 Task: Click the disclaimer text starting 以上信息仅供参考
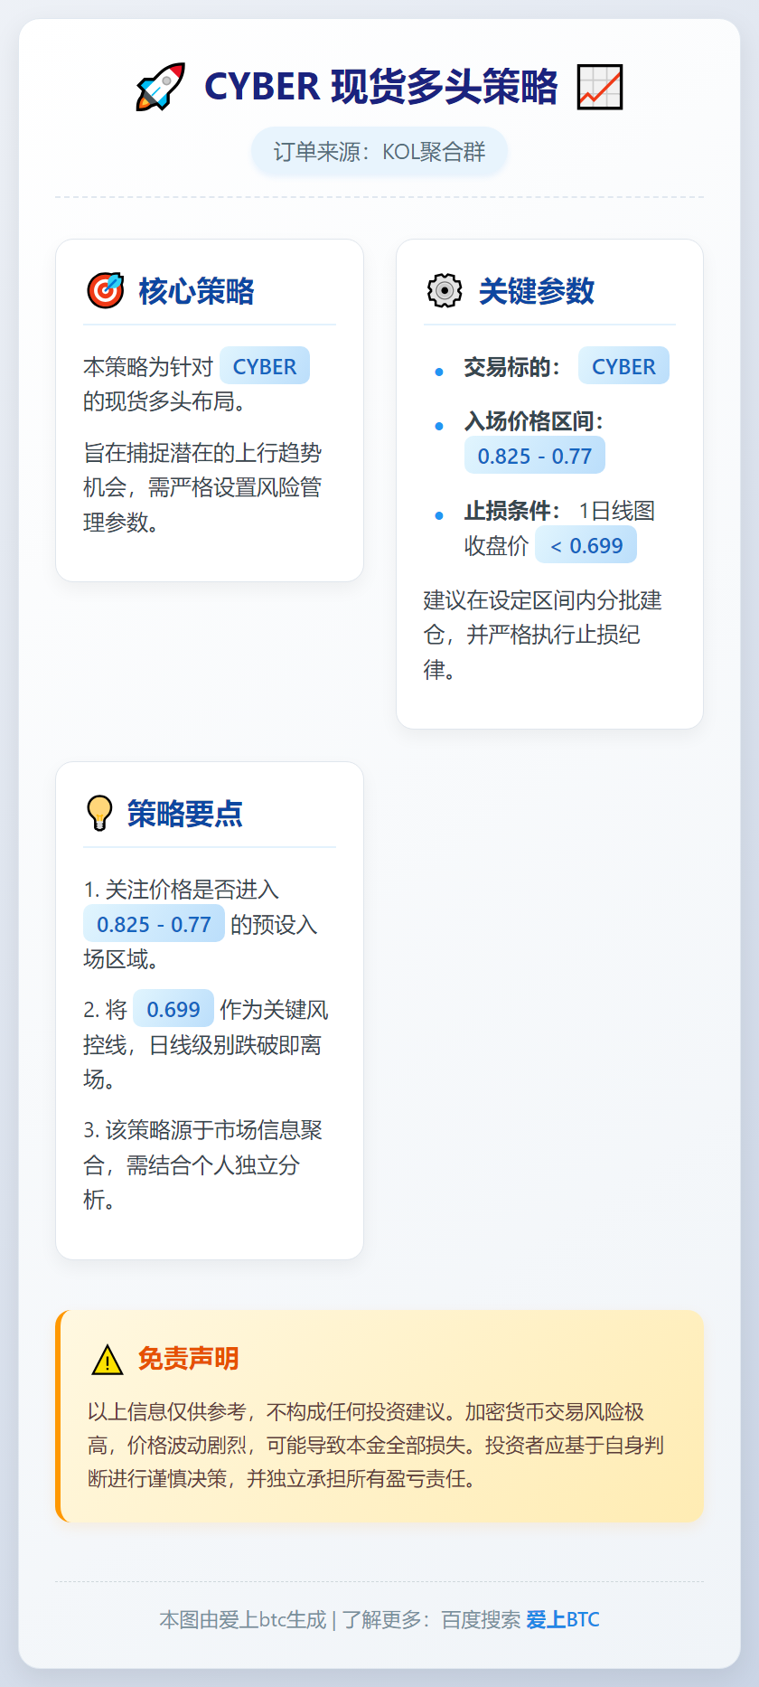(x=376, y=1445)
